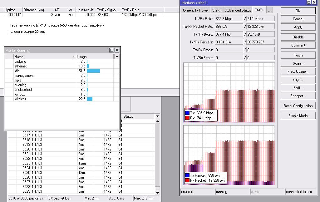Maximize the Profile (Running) window
The height and width of the screenshot is (202, 320).
coord(111,50)
